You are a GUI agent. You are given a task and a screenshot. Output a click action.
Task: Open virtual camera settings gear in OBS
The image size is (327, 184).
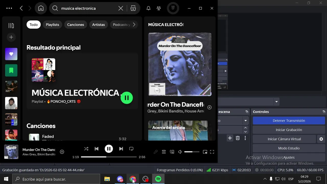(x=321, y=139)
